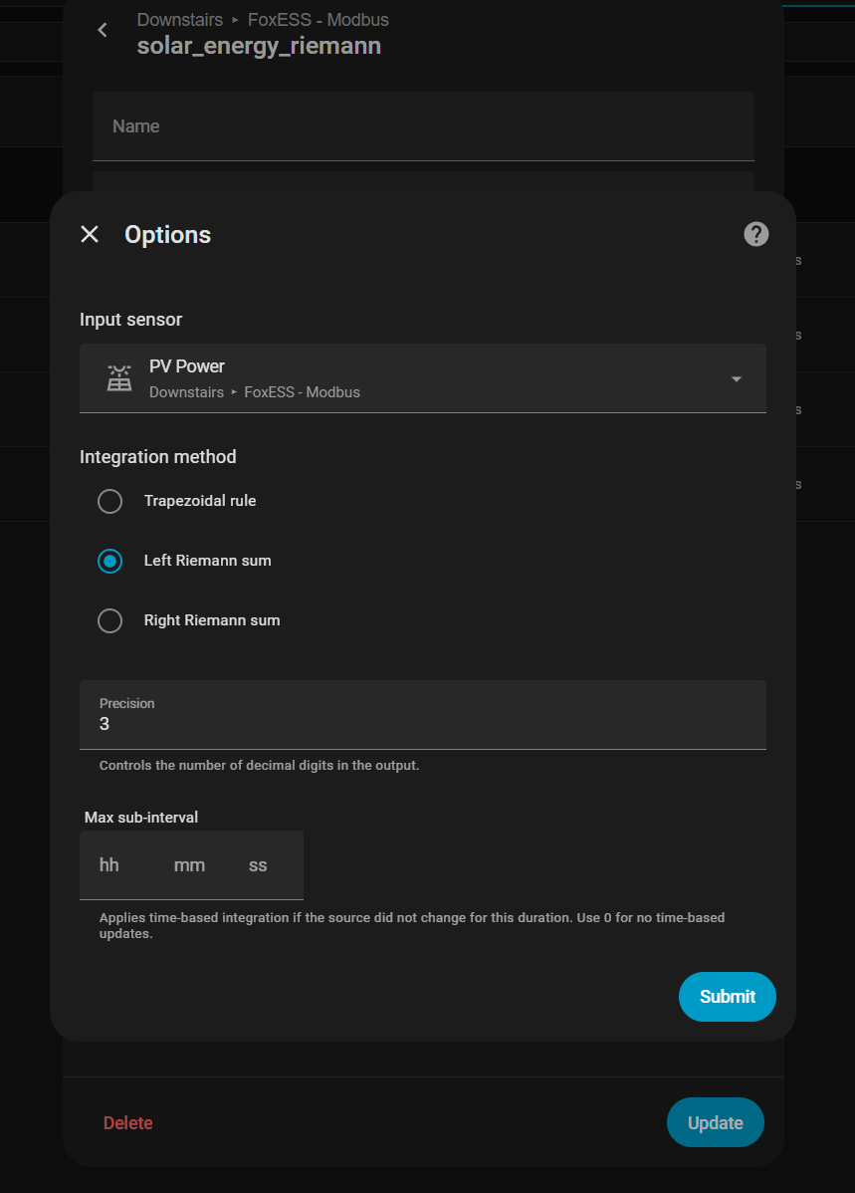
Task: Select the Trapezoidal rule radio button
Action: pos(109,501)
